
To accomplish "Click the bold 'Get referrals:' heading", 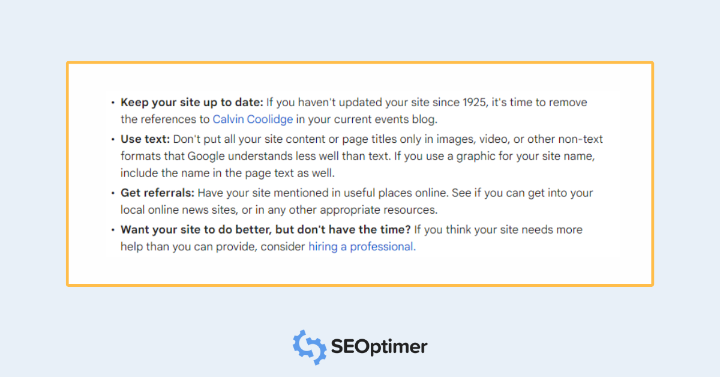I will (157, 193).
